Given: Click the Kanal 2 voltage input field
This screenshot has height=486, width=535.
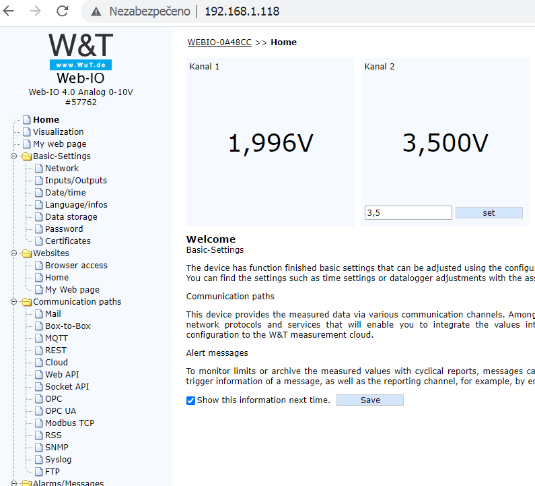Looking at the screenshot, I should tap(408, 212).
